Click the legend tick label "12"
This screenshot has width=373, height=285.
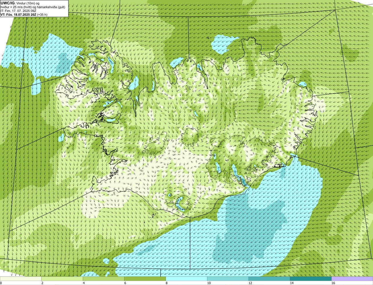point(250,283)
